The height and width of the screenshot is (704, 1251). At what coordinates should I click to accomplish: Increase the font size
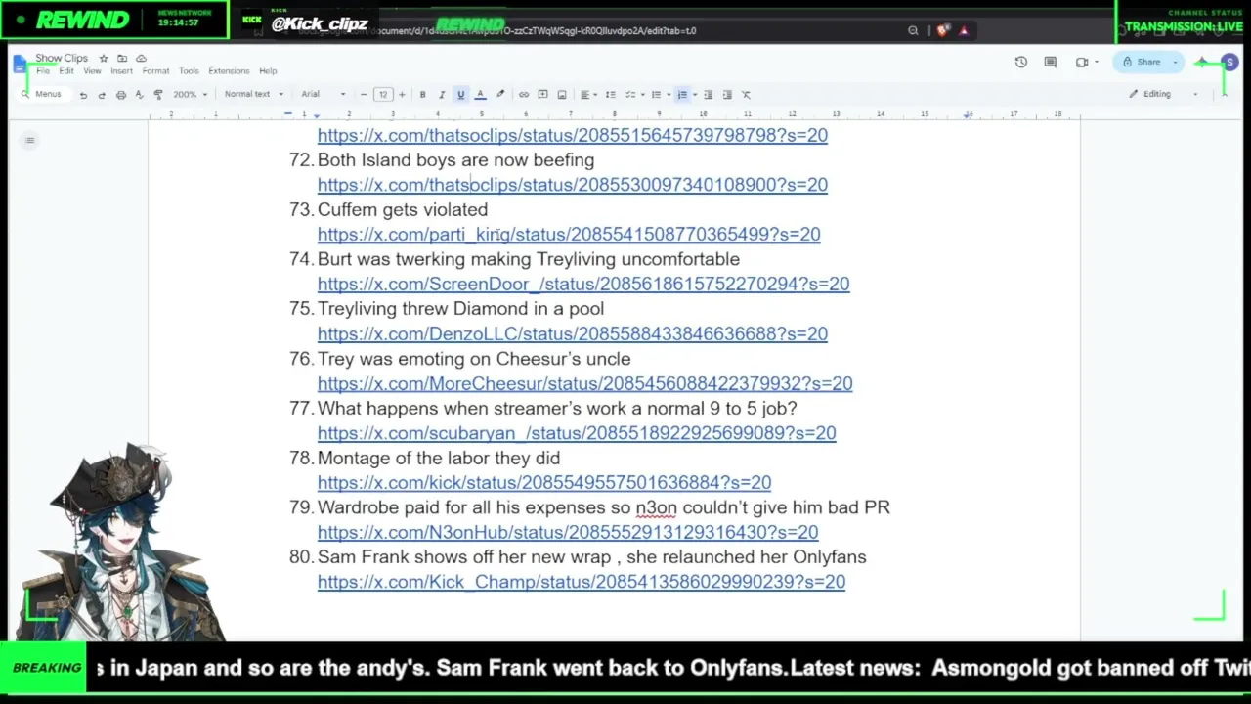[x=402, y=95]
